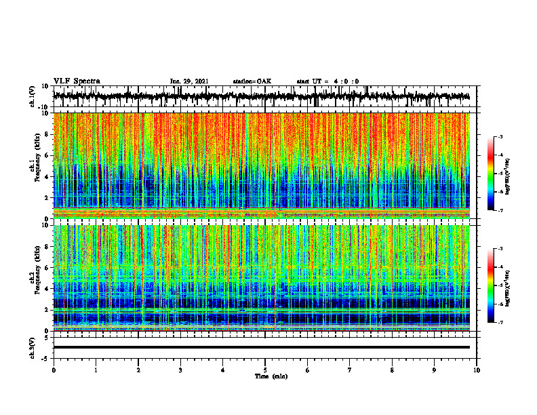Click the ch.2 spectrogram panel

pyautogui.click(x=261, y=278)
